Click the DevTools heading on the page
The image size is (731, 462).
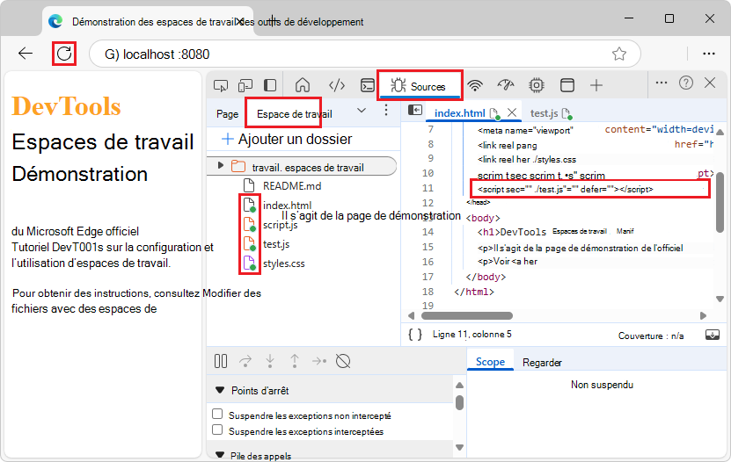66,106
